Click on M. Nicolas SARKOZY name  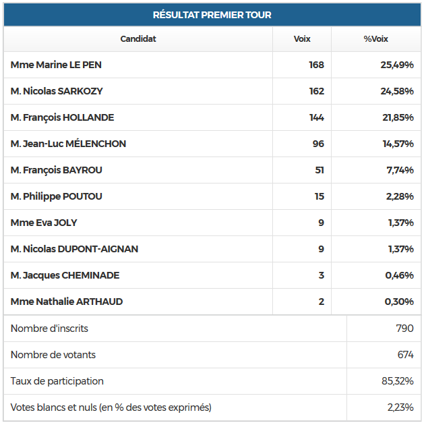click(57, 91)
